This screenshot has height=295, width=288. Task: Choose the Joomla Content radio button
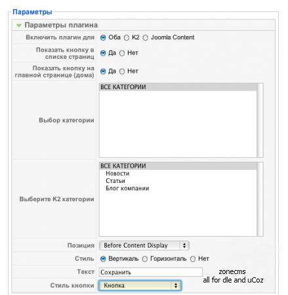coord(145,38)
